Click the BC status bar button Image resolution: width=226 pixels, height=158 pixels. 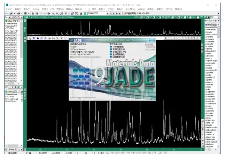(x=102, y=153)
